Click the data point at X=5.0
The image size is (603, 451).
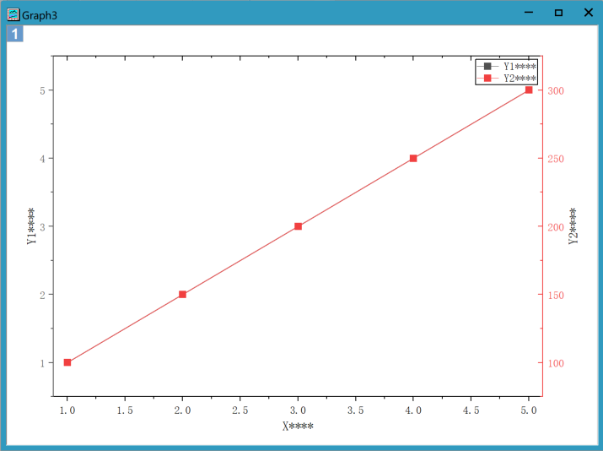tap(529, 90)
